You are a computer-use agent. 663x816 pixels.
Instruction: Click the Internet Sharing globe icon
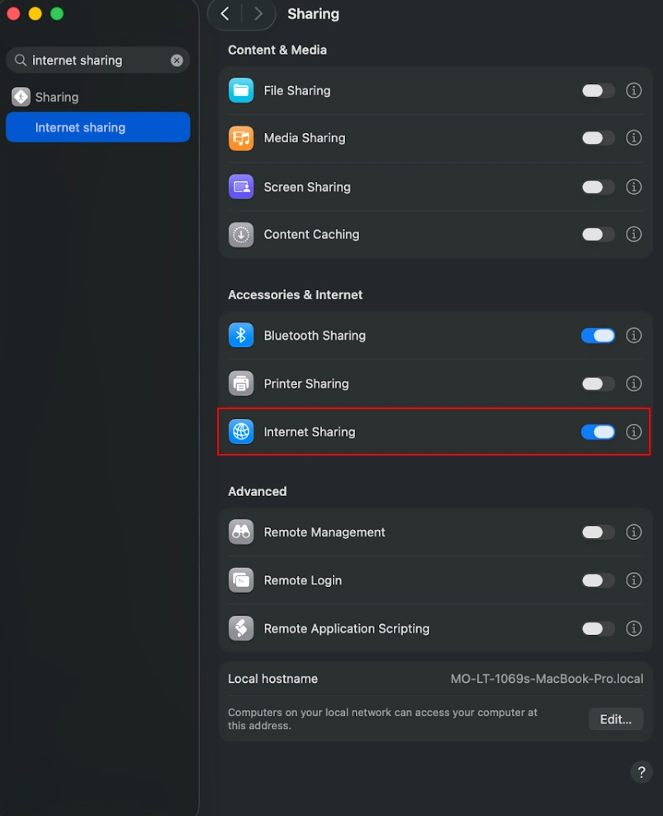click(x=239, y=432)
